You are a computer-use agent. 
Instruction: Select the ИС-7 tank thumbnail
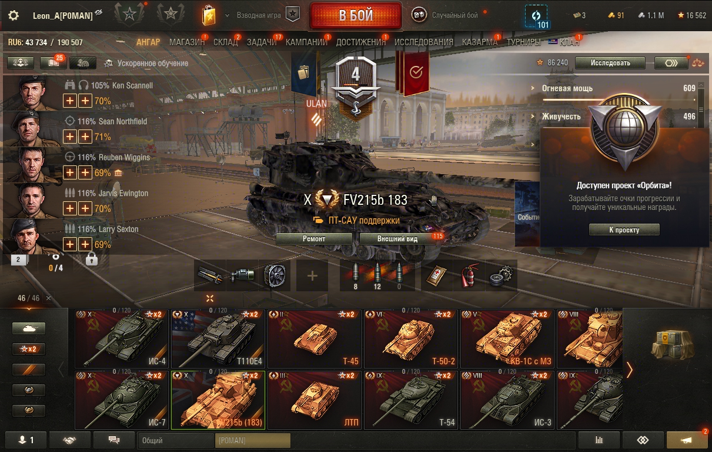point(122,400)
